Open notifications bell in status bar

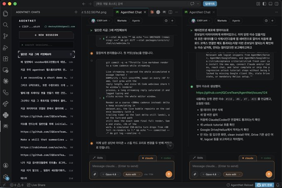click(278, 185)
